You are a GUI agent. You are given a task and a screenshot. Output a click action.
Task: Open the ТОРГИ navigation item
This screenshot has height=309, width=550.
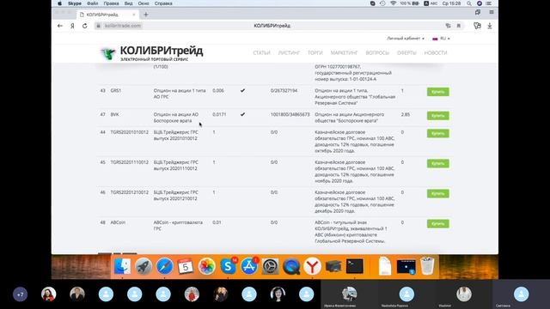point(315,53)
